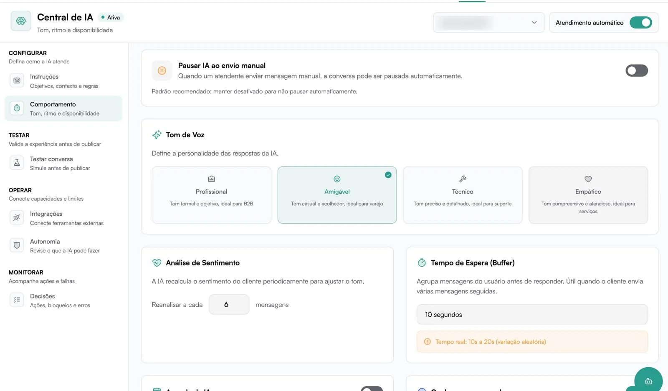
Task: Open the floating chatbot button
Action: (x=648, y=381)
